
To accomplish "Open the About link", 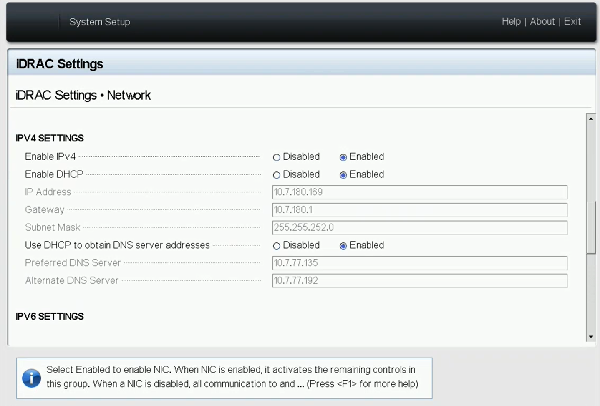I will [542, 22].
